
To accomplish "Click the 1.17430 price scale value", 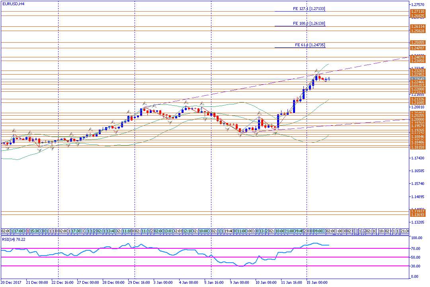I will [418, 158].
